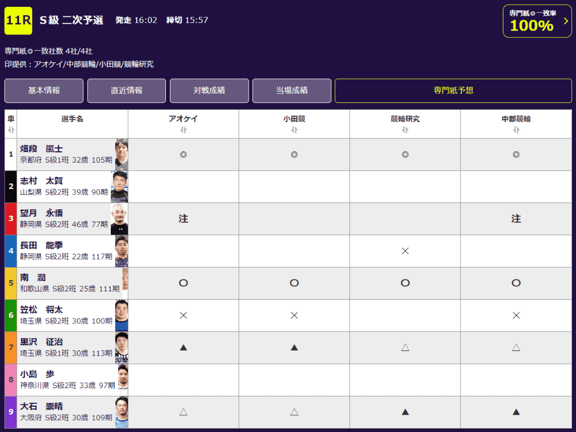Screen dimensions: 576x432
Task: Open the 基本情報 tab
Action: pos(44,91)
